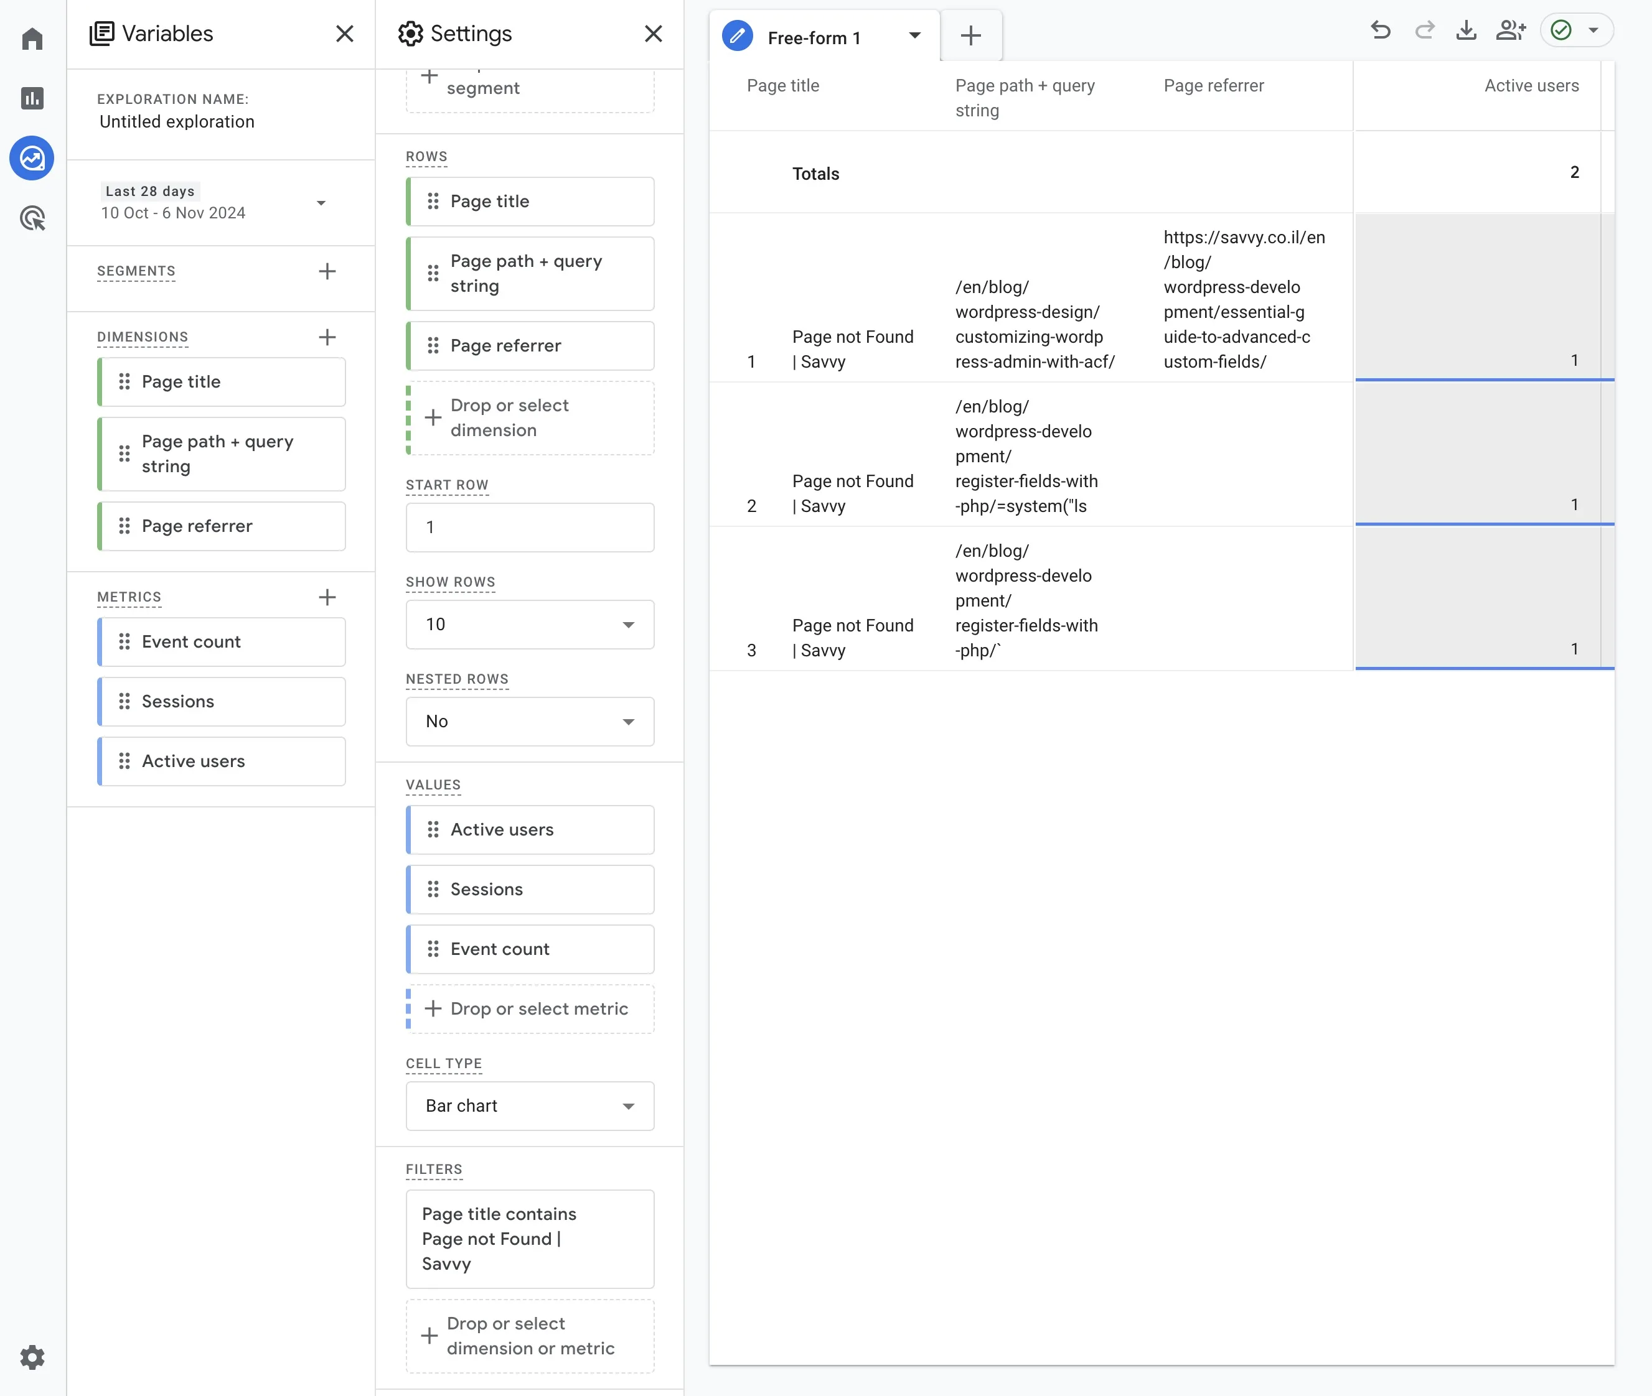Select Page path + query string in Rows
The height and width of the screenshot is (1396, 1652).
530,274
